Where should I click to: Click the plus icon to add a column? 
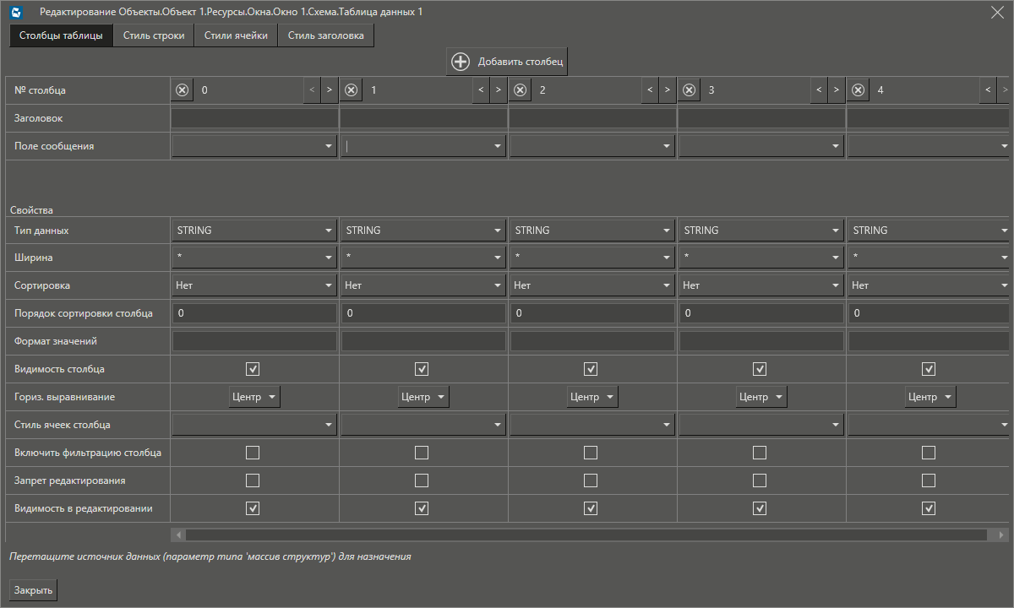click(461, 62)
